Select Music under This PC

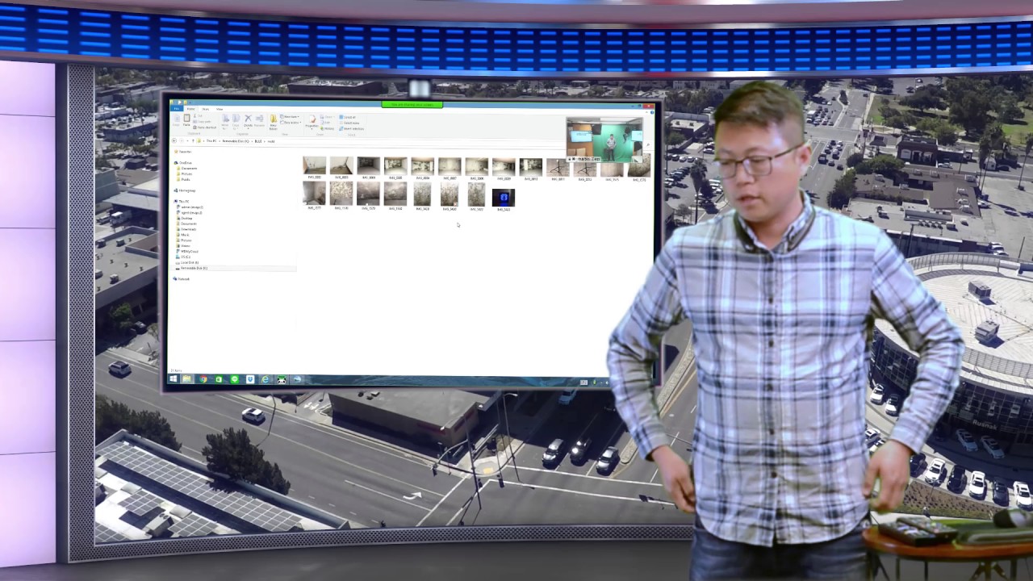(184, 235)
